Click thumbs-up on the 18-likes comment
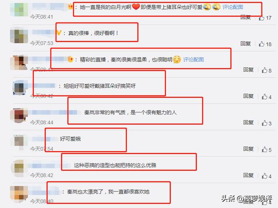This screenshot has height=208, width=278. [261, 44]
